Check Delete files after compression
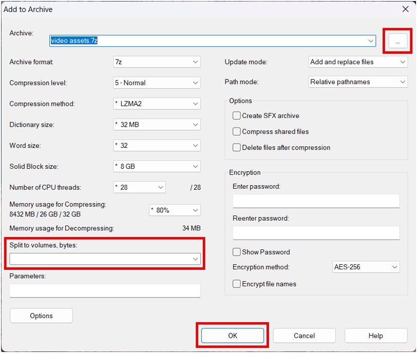This screenshot has width=417, height=353. point(237,148)
